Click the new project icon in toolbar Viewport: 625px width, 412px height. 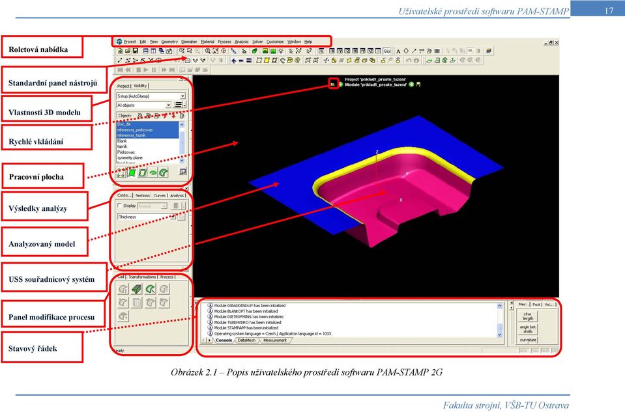(120, 51)
